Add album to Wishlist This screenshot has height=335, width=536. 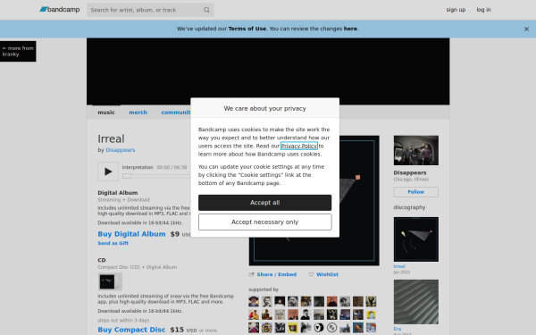click(327, 274)
